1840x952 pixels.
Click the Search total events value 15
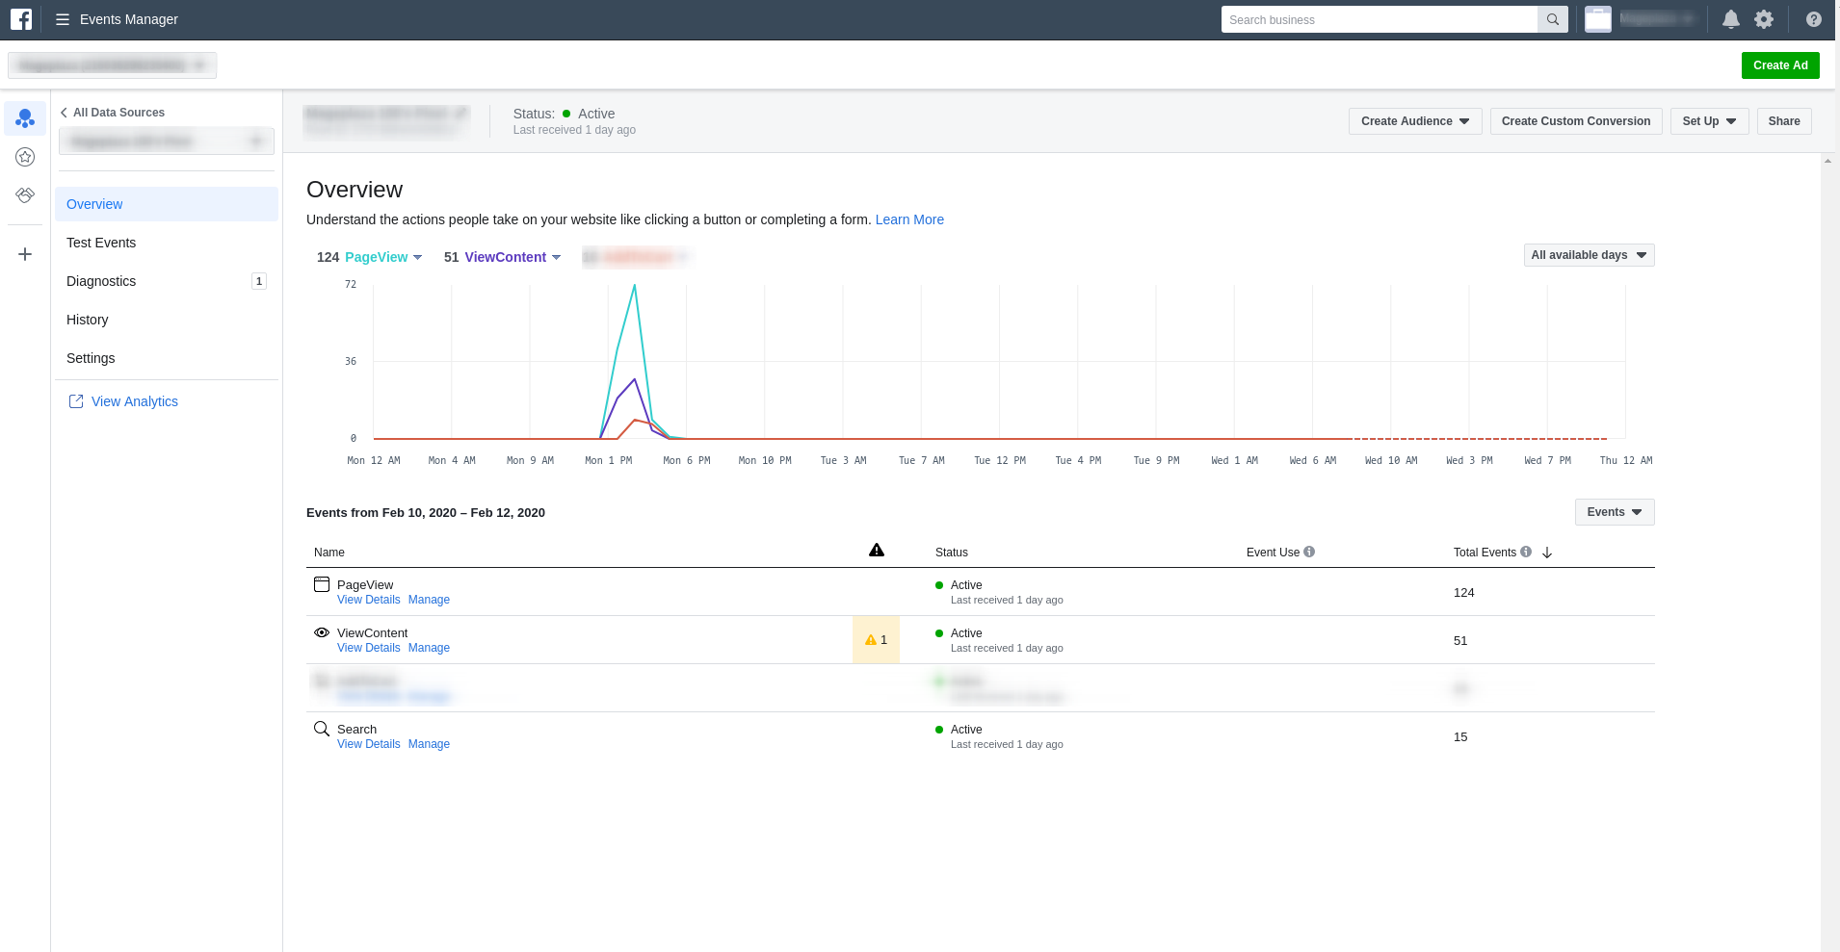(1460, 737)
